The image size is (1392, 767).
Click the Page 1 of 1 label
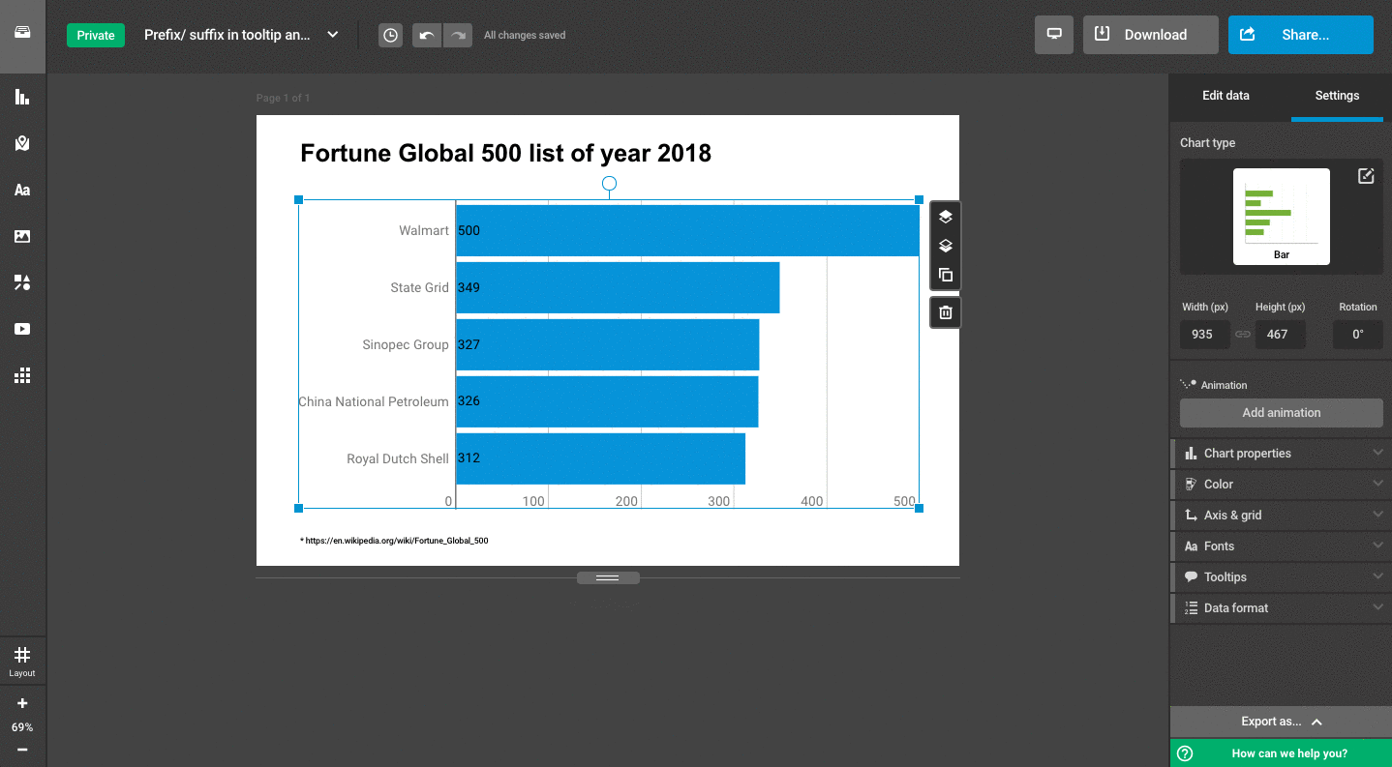(x=283, y=99)
